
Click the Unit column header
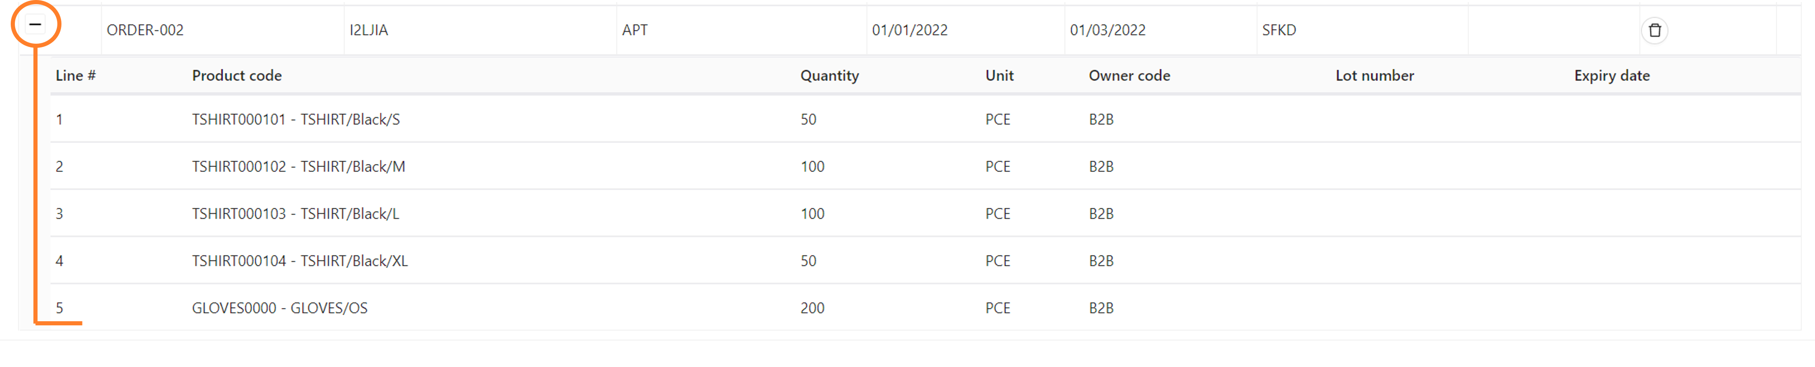tap(999, 75)
